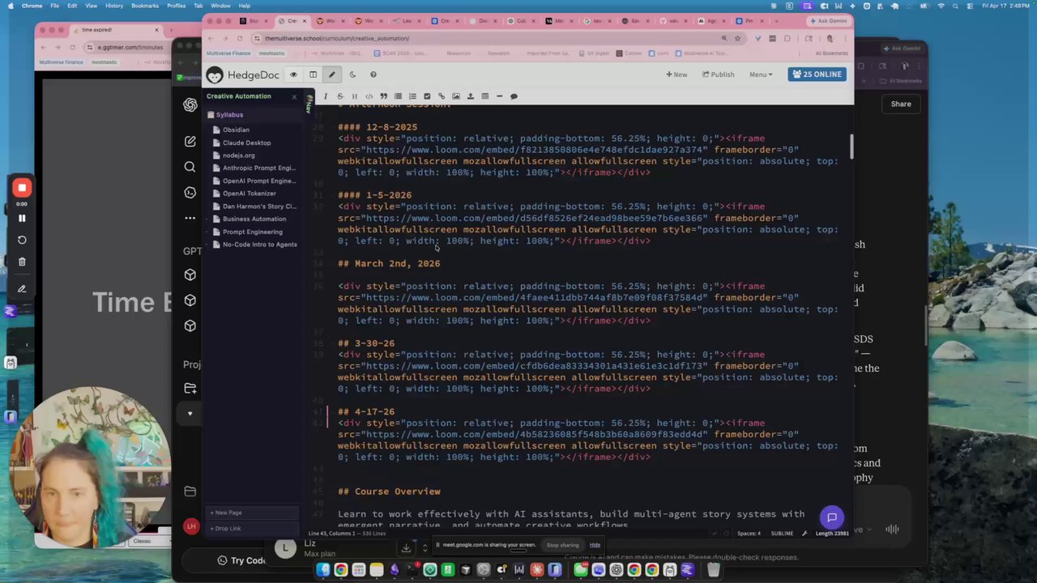This screenshot has height=583, width=1037.
Task: Open the HedgeDoc Menu dropdown
Action: (760, 74)
